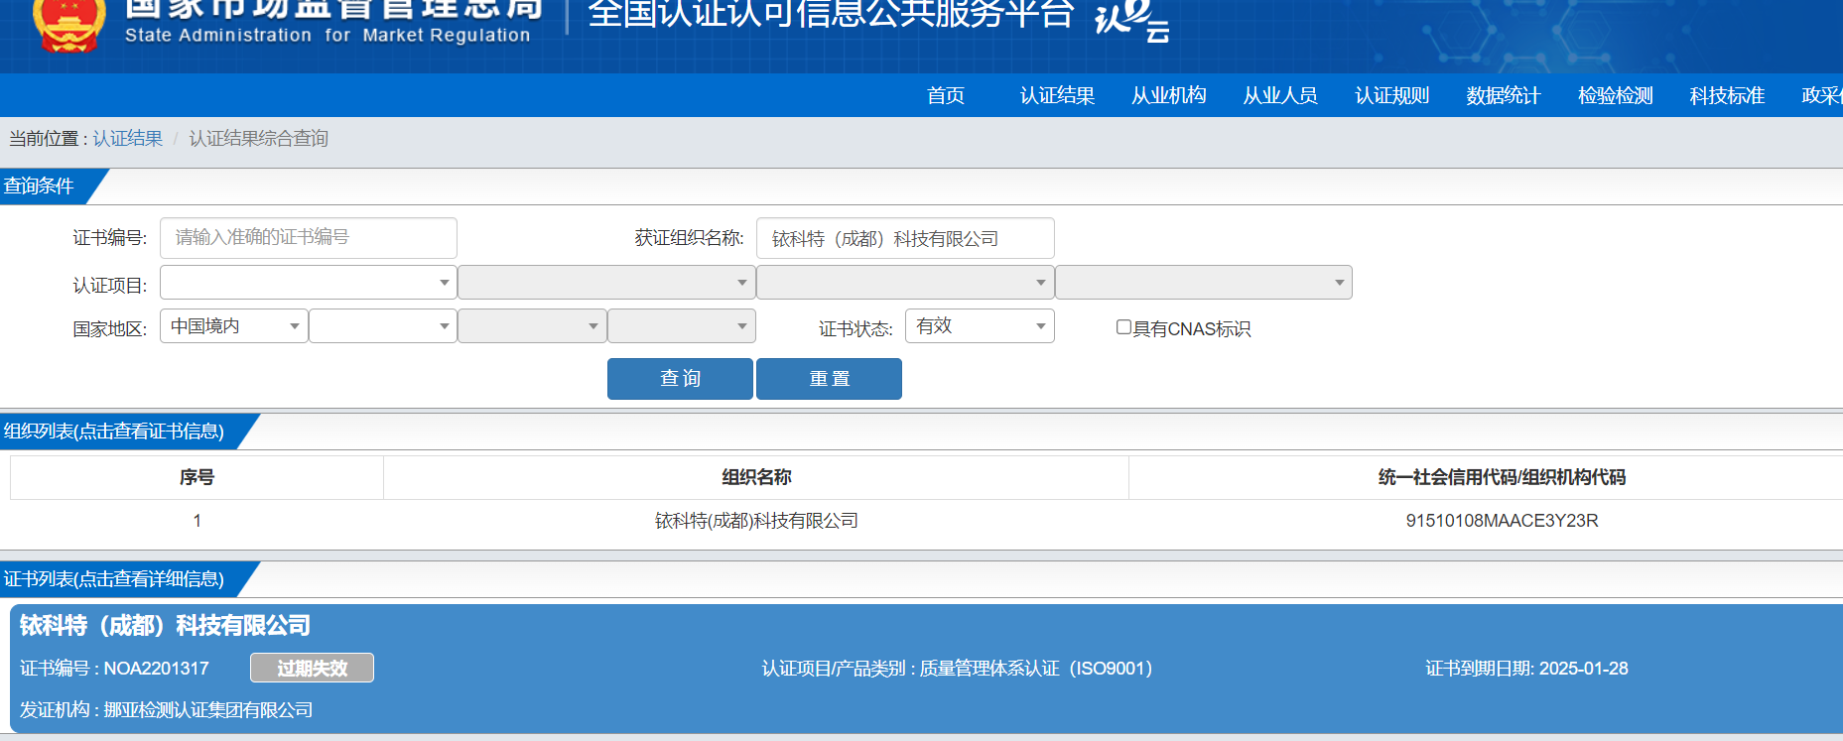Open the third 国家地区 dropdown

(x=532, y=326)
